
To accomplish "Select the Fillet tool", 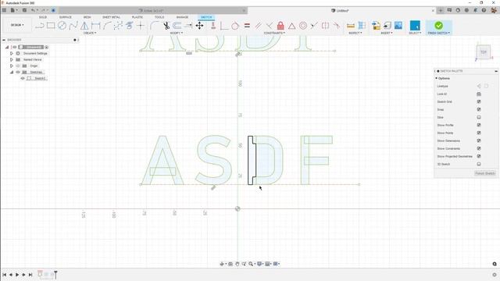I will click(155, 26).
